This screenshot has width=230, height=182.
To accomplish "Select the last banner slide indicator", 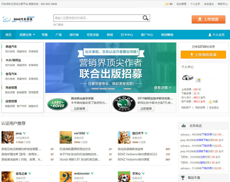I will pos(127,89).
